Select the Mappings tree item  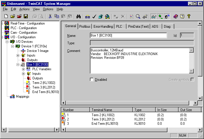point(23,96)
